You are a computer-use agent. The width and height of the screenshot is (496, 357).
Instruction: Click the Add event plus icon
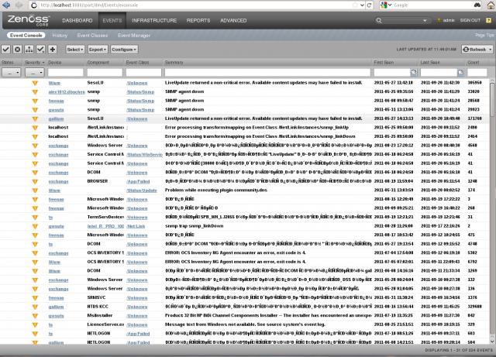(x=53, y=50)
